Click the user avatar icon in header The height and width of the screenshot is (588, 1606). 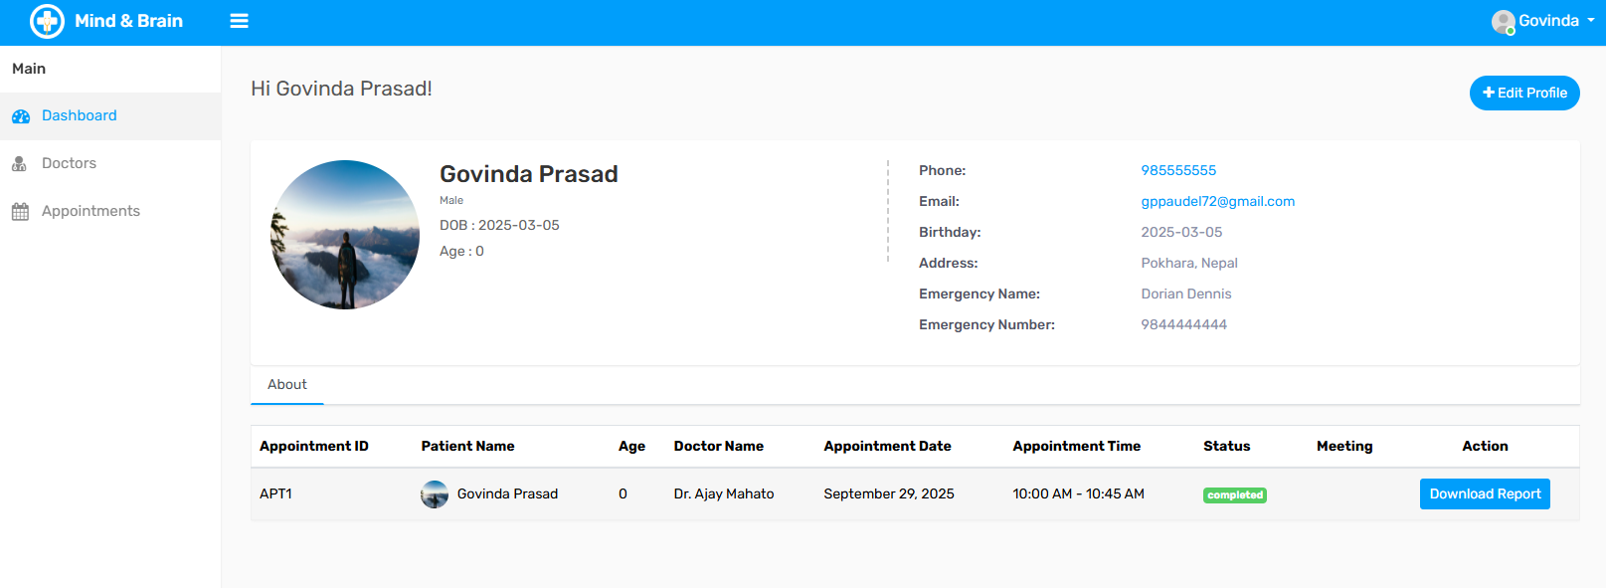[1503, 22]
